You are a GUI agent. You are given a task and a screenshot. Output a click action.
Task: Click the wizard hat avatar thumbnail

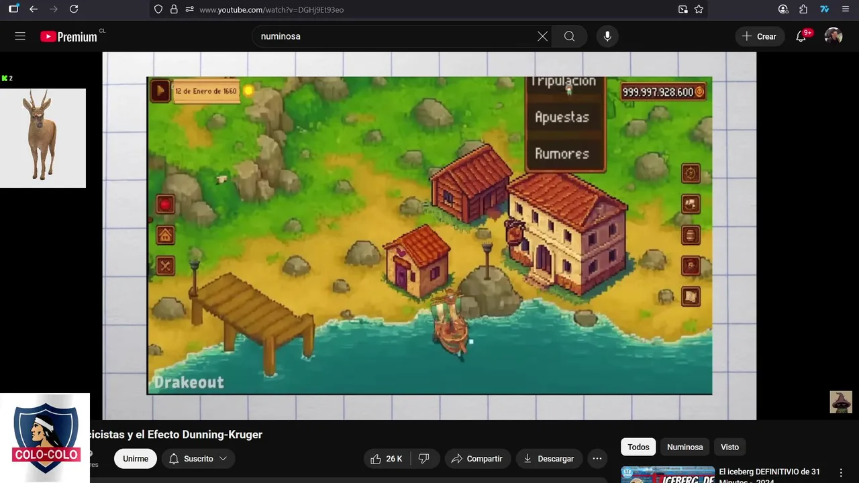[x=841, y=402]
